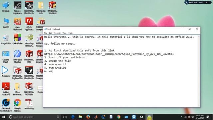Select the blue play triangle desktop icon
This screenshot has height=120, width=213.
(5, 72)
